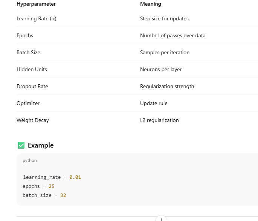Screen dimensions: 258x221
Task: Click the 'Step size for updates' text
Action: tap(164, 18)
